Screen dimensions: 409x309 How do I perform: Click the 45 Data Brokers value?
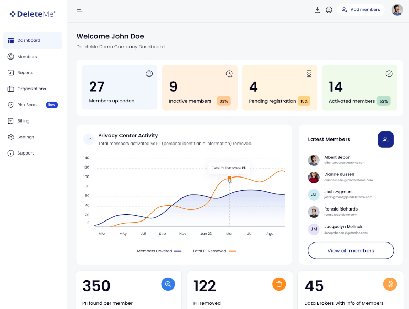tap(314, 286)
